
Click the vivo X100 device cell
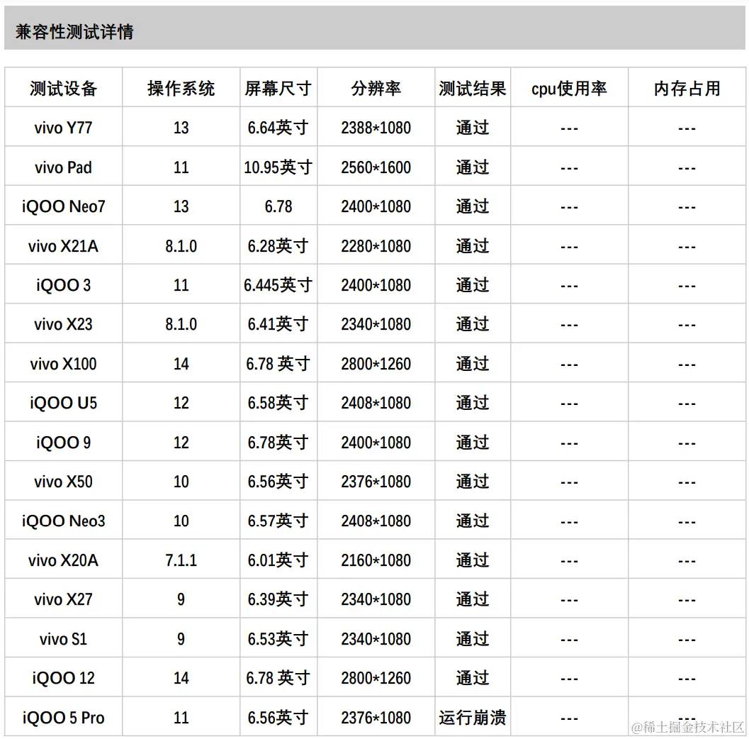[x=64, y=364]
